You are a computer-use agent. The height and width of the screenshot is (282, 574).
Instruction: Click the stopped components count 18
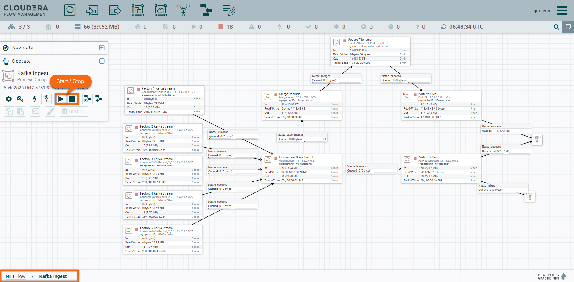pos(225,27)
